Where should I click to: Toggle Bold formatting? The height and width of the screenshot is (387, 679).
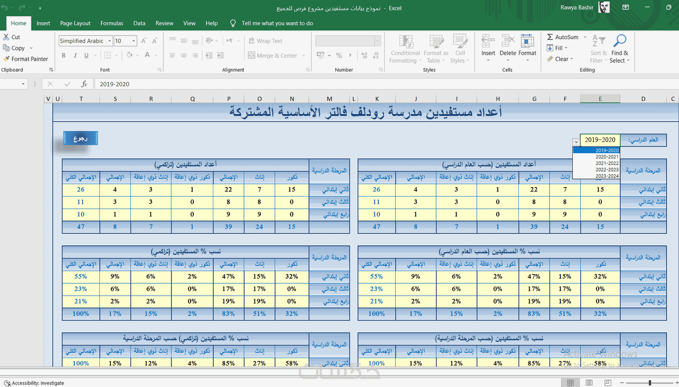point(64,55)
